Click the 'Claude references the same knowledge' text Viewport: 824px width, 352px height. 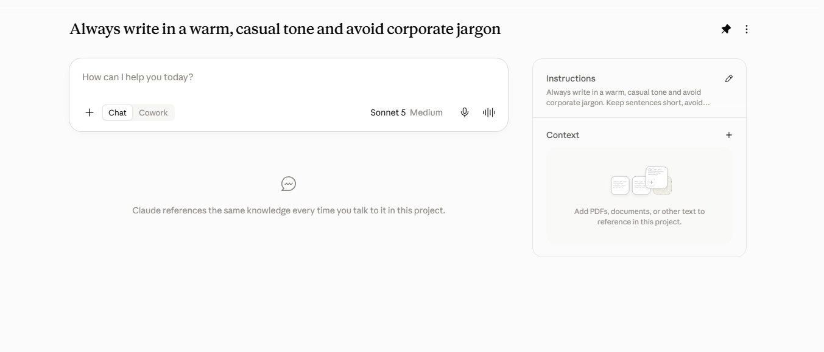tap(289, 210)
